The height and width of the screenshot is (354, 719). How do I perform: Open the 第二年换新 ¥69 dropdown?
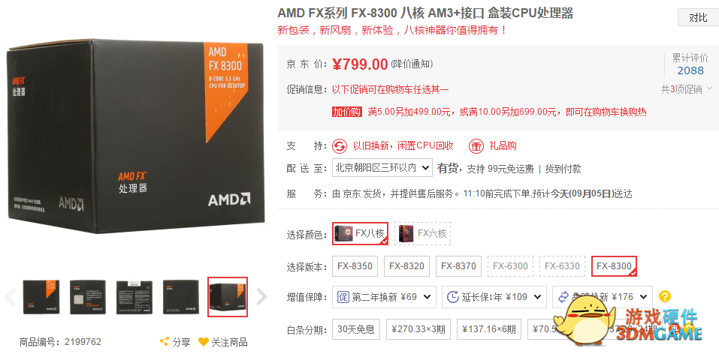click(x=384, y=297)
